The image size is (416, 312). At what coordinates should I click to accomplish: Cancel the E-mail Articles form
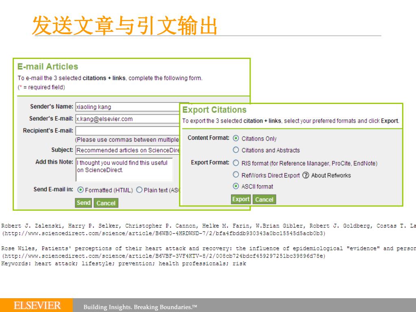click(x=106, y=203)
